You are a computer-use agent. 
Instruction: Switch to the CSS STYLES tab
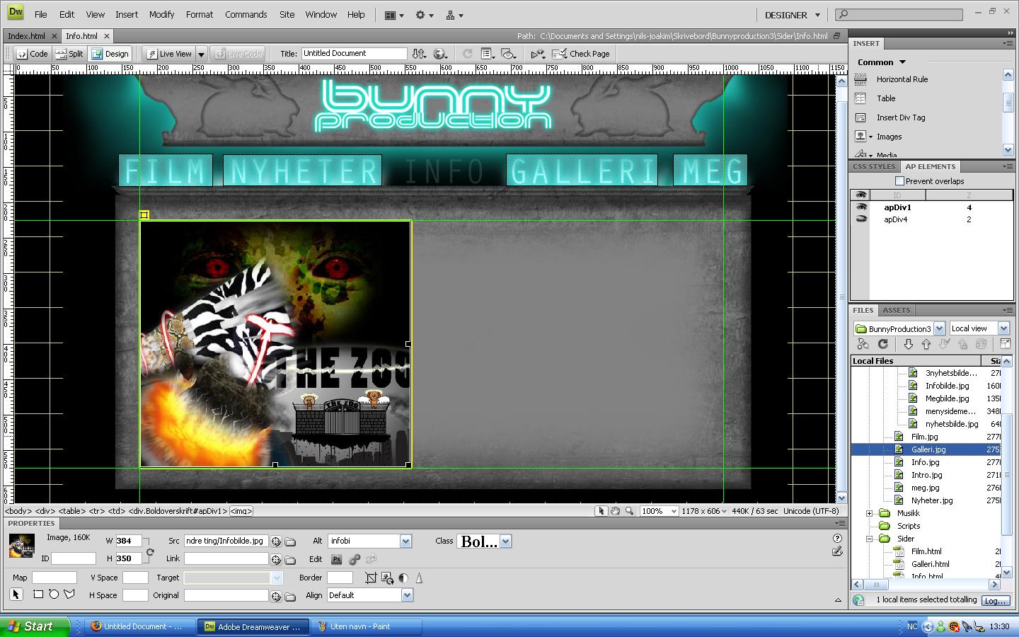click(x=874, y=167)
